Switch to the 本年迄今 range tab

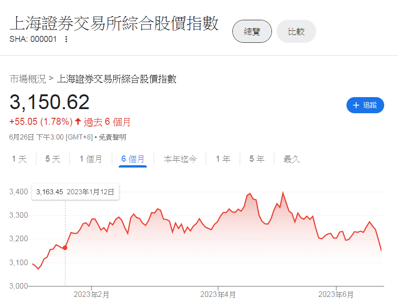(x=180, y=159)
